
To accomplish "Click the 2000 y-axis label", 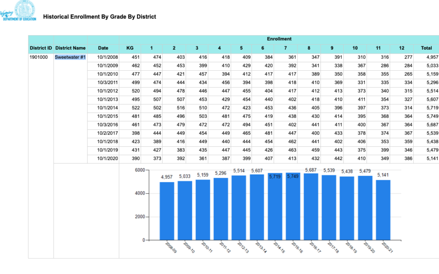I will 140,217.
